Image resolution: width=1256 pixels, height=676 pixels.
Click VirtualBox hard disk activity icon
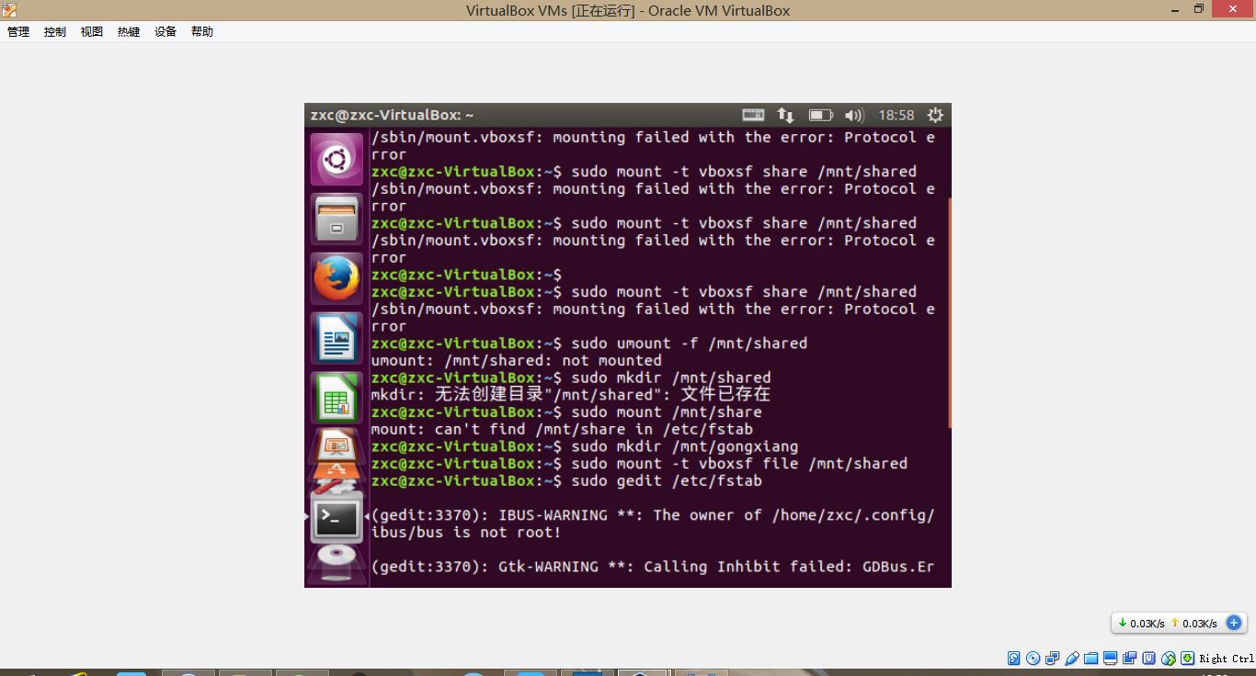(x=1013, y=658)
